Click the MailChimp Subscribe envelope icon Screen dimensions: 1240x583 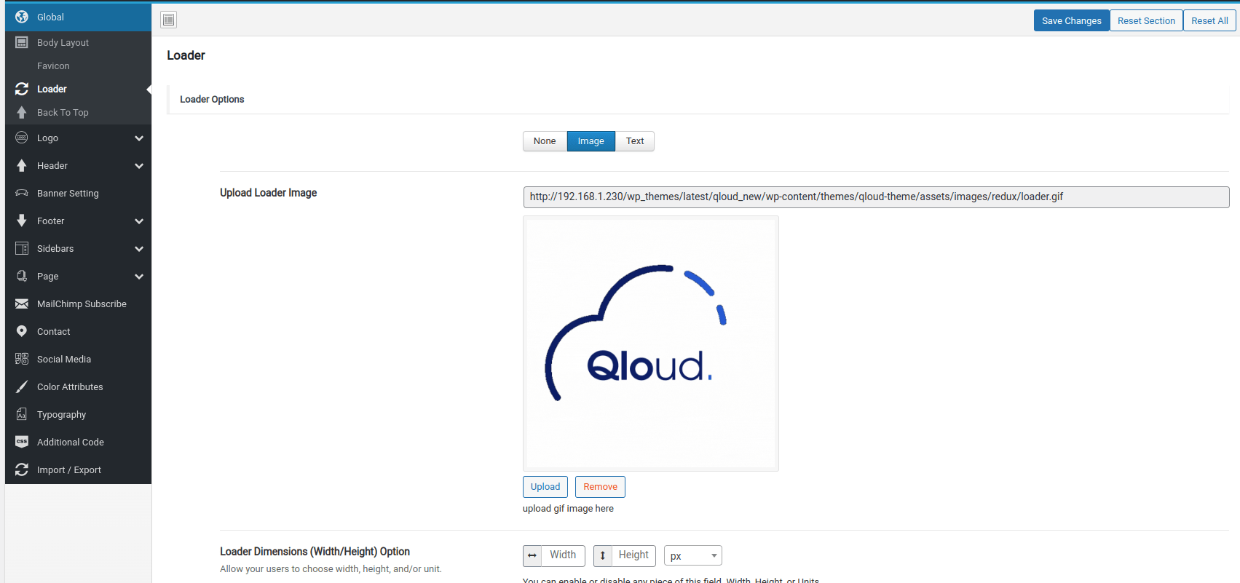click(x=22, y=304)
